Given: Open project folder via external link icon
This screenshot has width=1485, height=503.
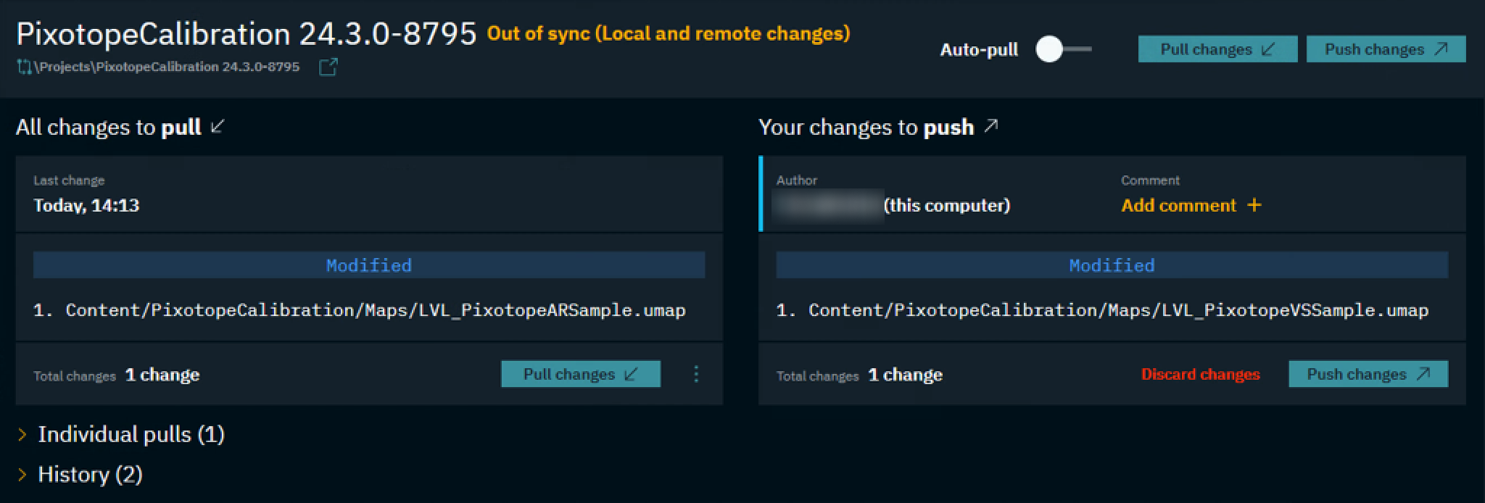Looking at the screenshot, I should tap(328, 67).
